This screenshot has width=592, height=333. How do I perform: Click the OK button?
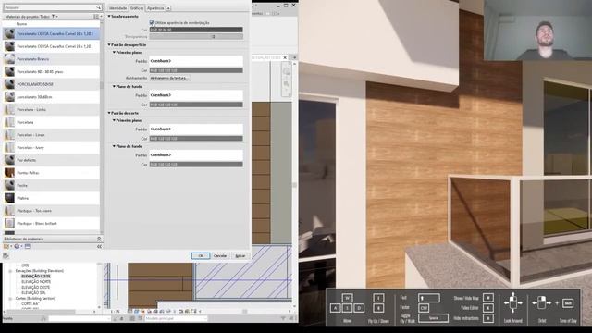click(x=201, y=255)
